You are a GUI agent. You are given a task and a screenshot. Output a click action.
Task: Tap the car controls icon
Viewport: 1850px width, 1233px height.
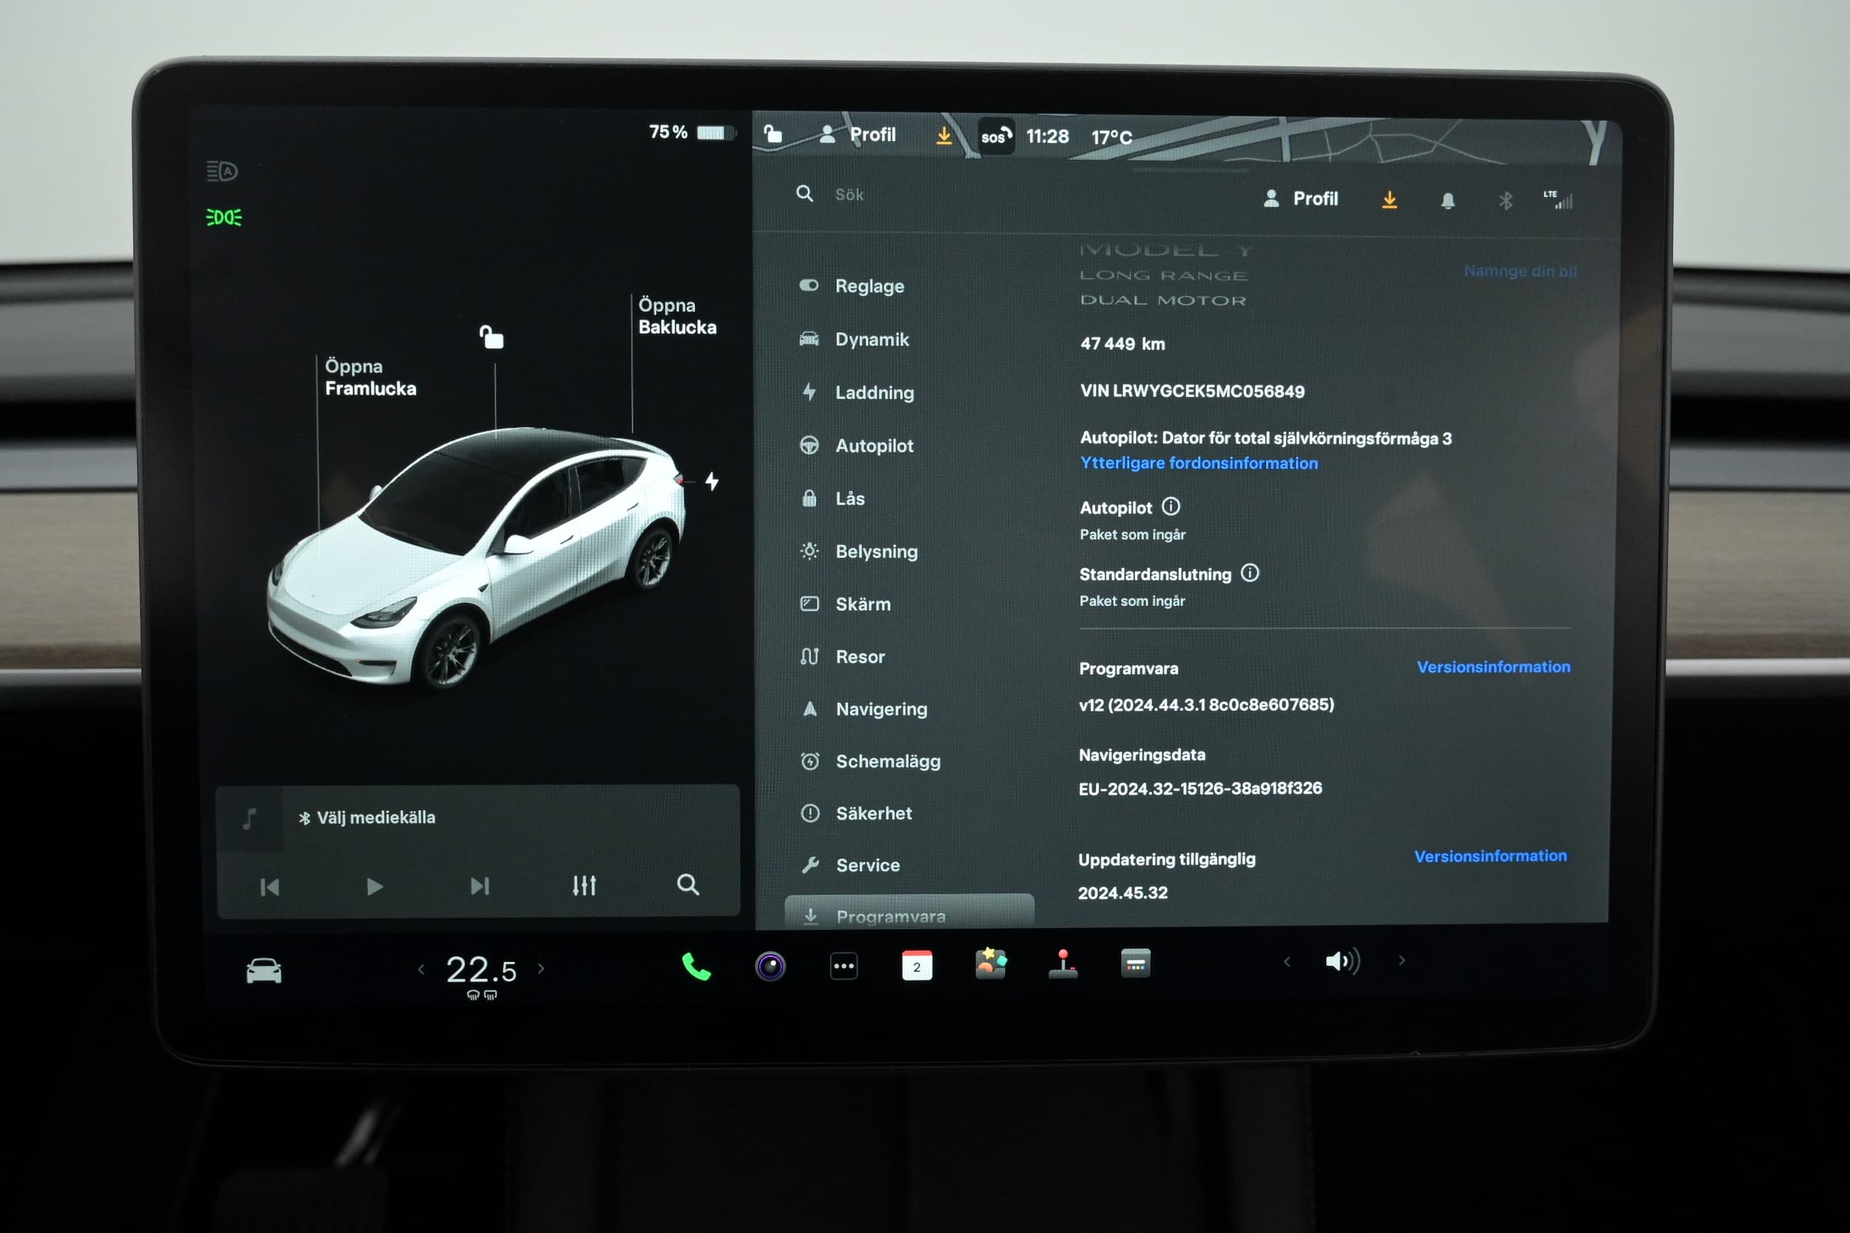point(263,970)
